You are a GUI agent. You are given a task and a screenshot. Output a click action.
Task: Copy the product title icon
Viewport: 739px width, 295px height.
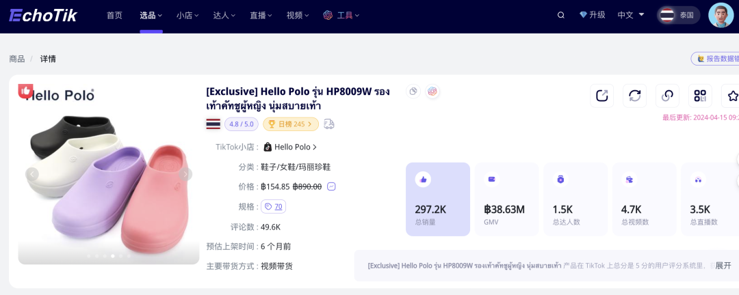coord(413,92)
